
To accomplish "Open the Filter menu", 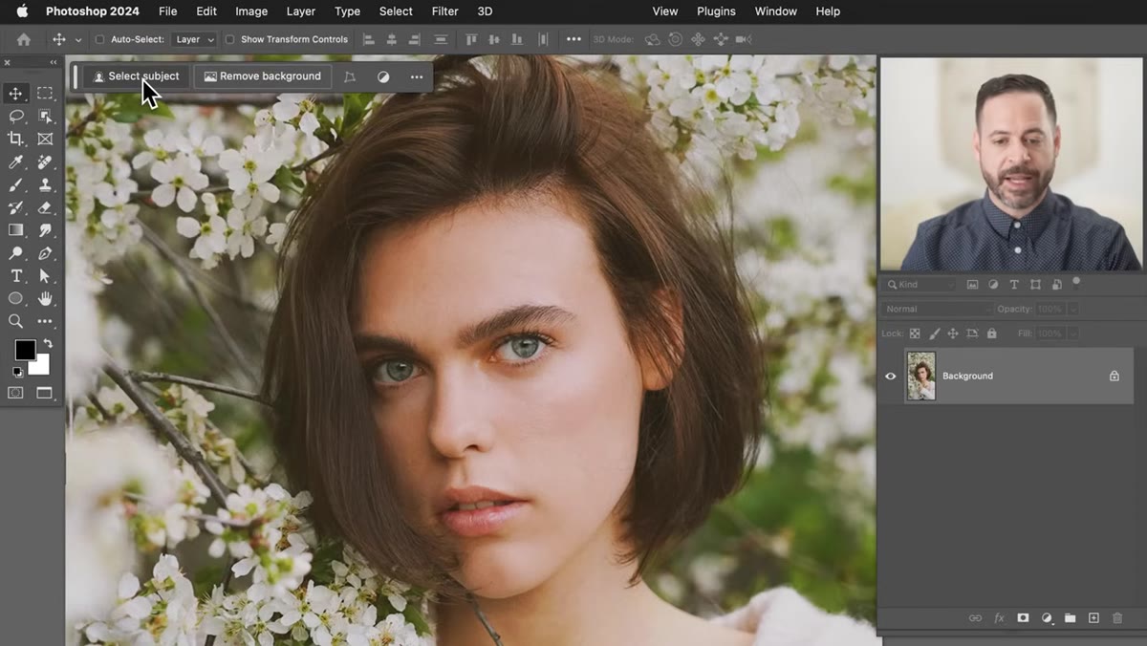I will (444, 11).
